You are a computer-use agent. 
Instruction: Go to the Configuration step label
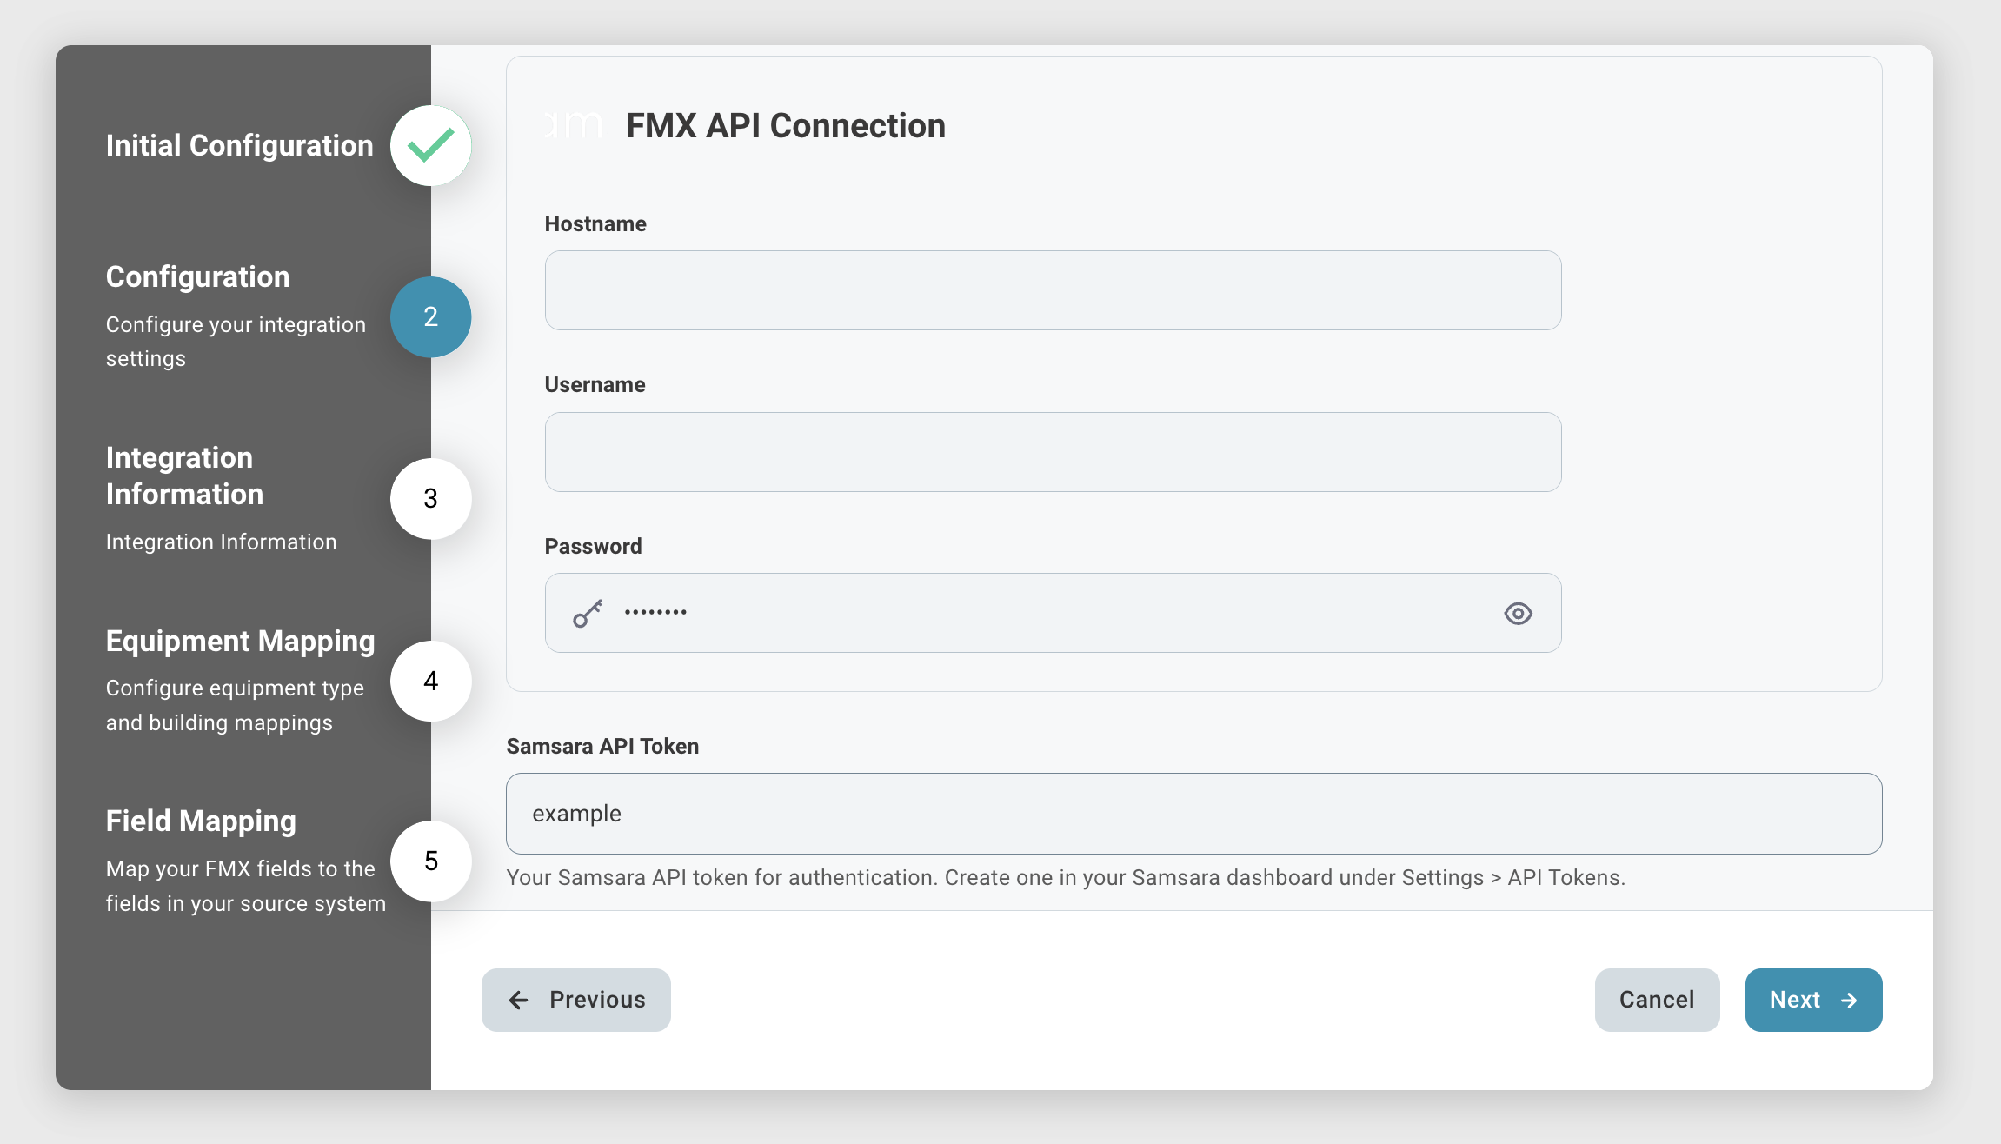[x=197, y=276]
